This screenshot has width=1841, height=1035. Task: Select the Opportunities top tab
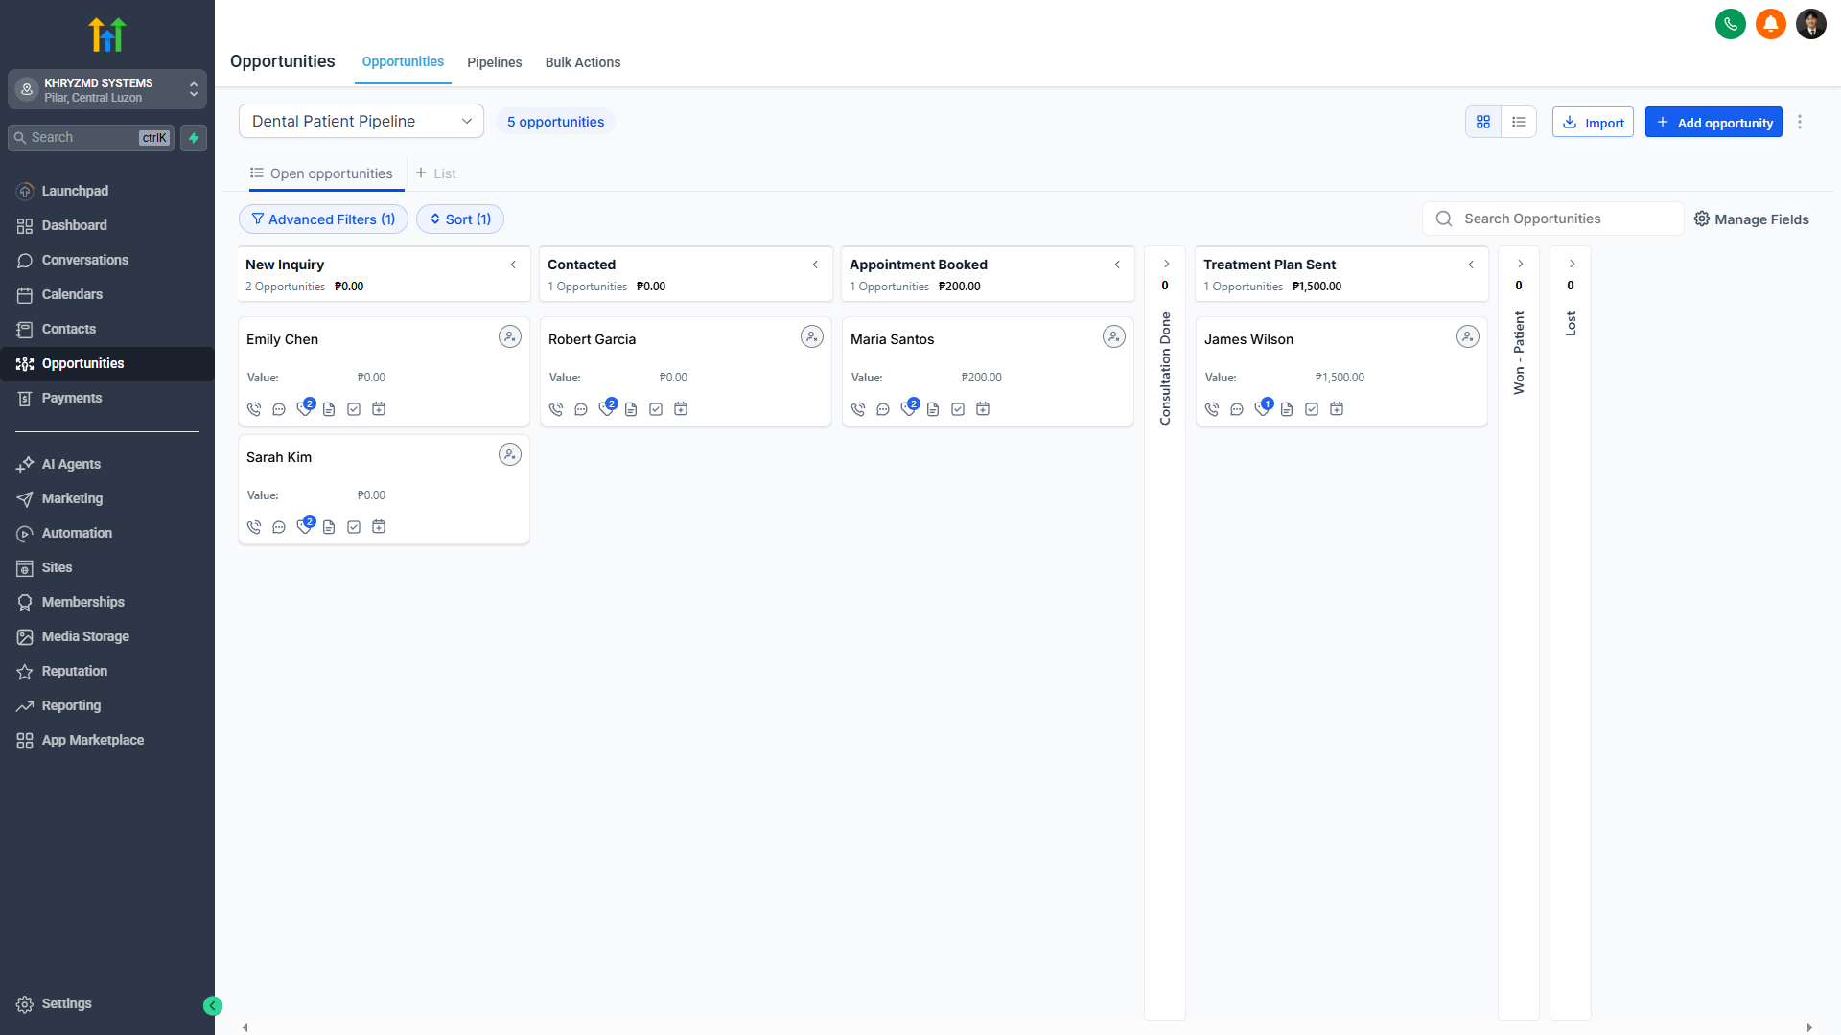[403, 61]
